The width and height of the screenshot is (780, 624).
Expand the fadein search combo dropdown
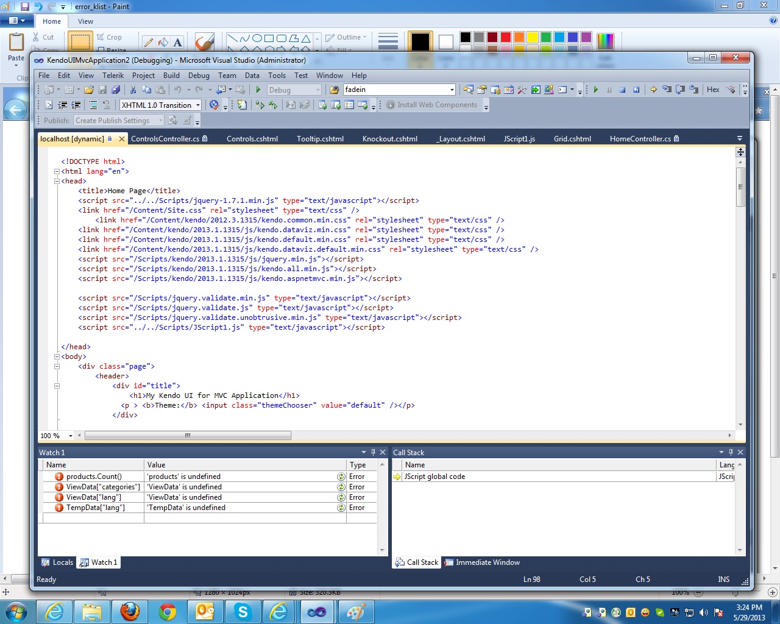pyautogui.click(x=452, y=90)
